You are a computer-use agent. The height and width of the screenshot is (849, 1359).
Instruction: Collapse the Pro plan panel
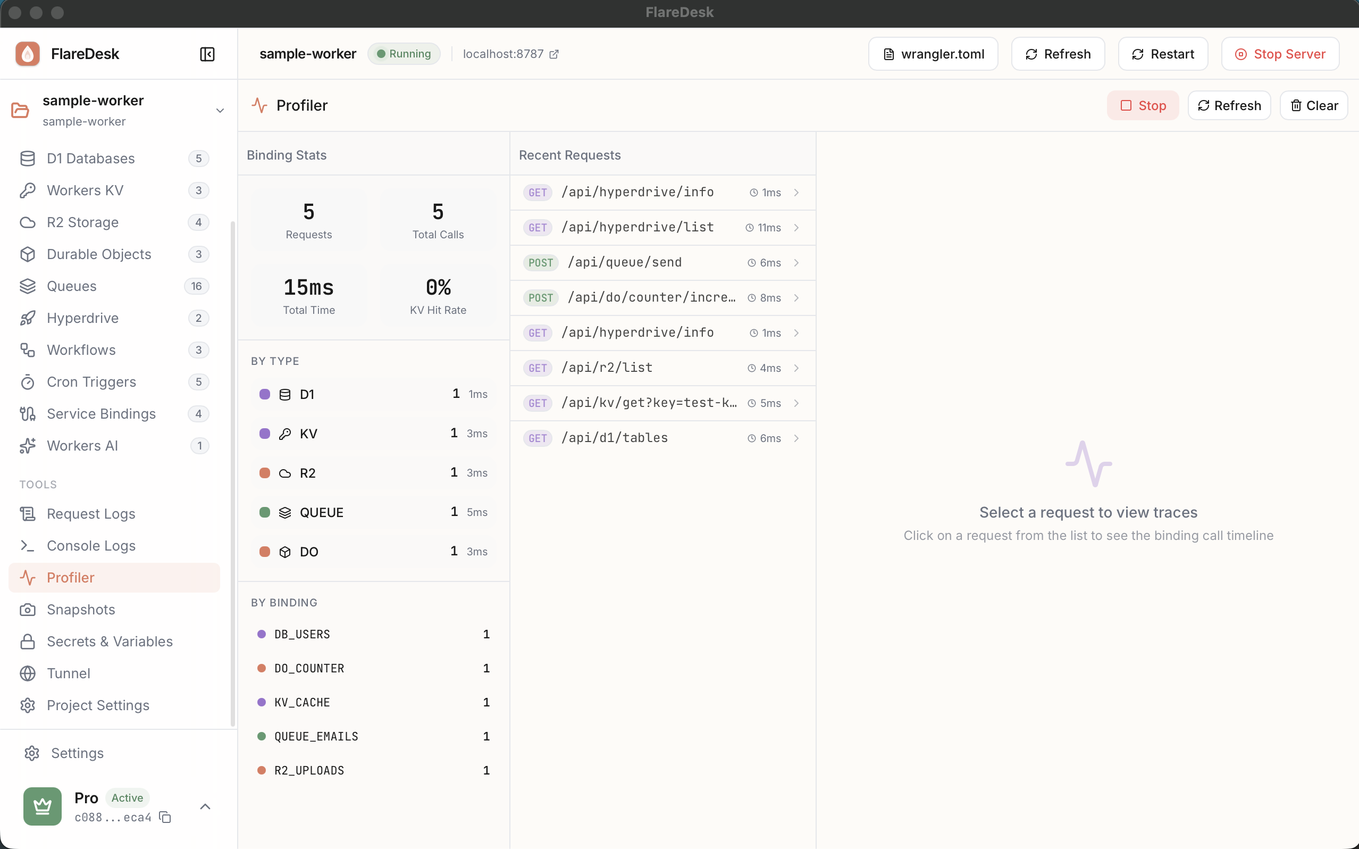pos(205,806)
